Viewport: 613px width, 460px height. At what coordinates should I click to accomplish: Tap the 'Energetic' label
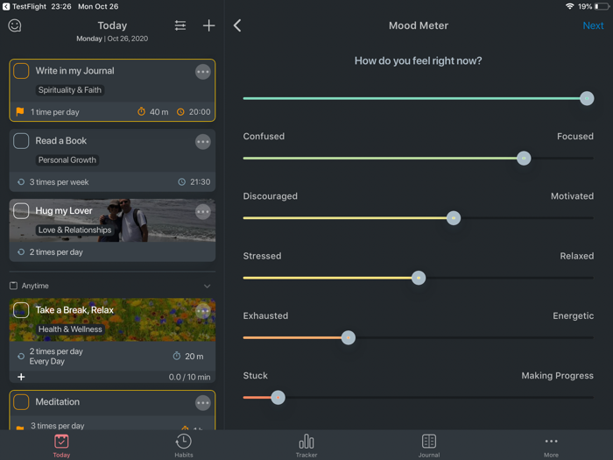tap(573, 315)
